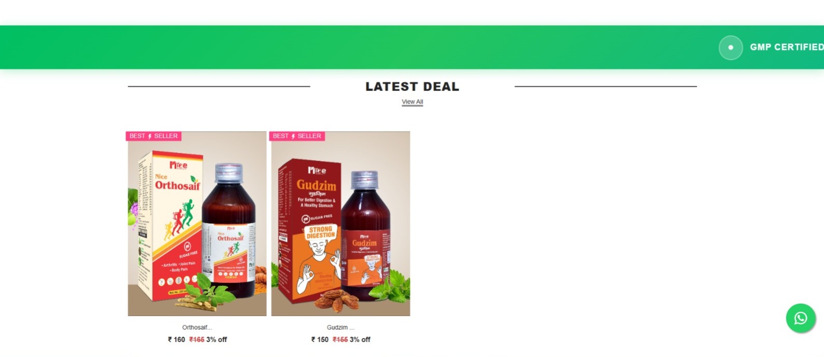Image resolution: width=824 pixels, height=357 pixels.
Task: Click the struck-through ₹166 original price
Action: (197, 340)
